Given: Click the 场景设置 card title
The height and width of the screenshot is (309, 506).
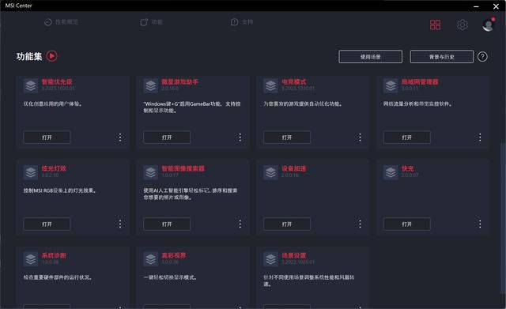Looking at the screenshot, I should point(293,255).
